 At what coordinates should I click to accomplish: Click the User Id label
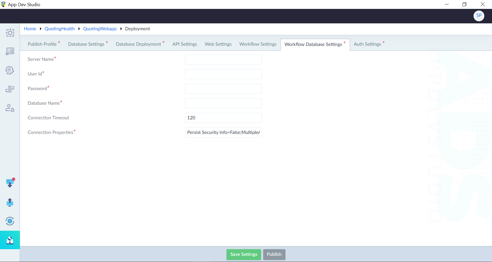coord(35,74)
